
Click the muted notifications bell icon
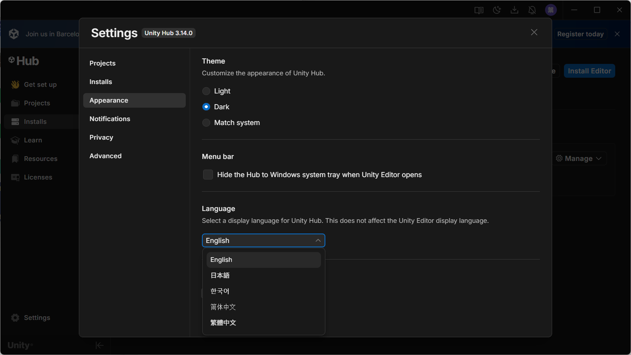tap(532, 10)
